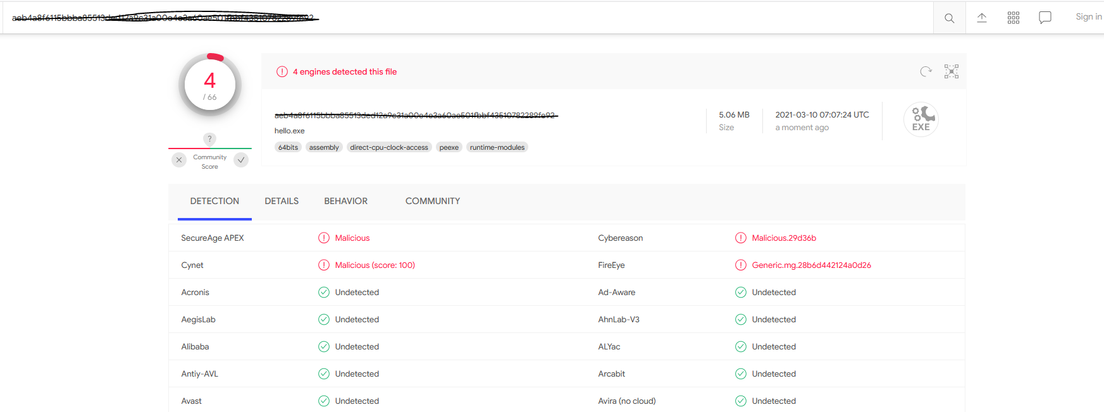Click the reanalyze refresh icon
1104x412 pixels.
pos(926,71)
